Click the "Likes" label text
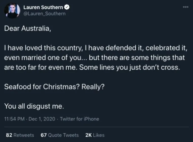Screen dimensions: 193x142 tap(99, 135)
